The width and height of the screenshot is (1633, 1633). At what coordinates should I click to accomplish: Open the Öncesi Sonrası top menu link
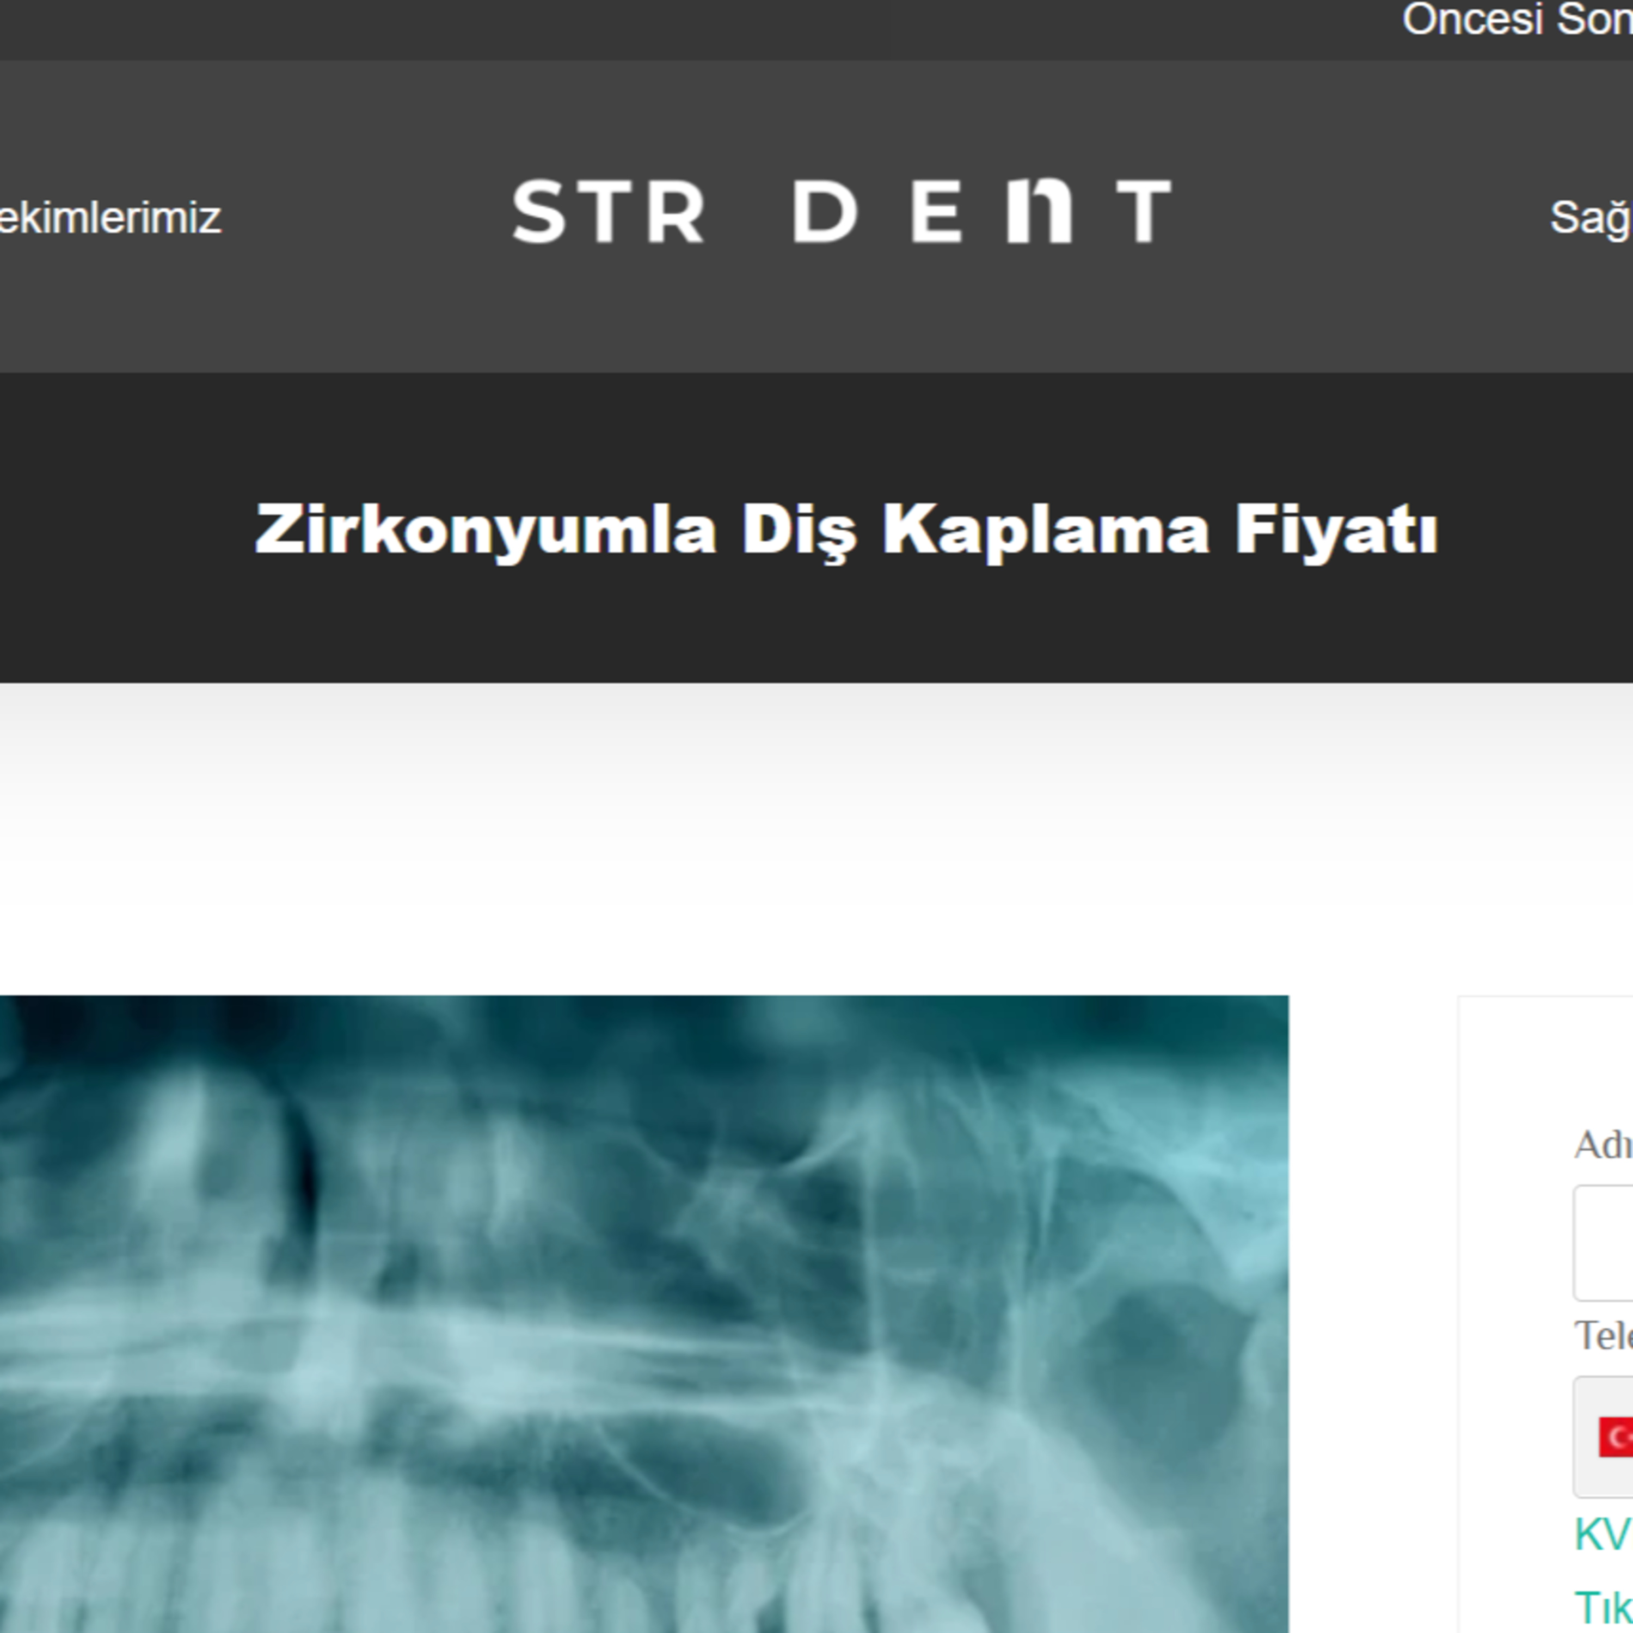[1517, 19]
